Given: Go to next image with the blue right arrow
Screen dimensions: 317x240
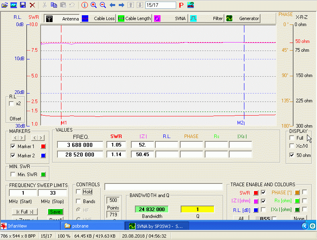Looking at the screenshot, I should [121, 5].
